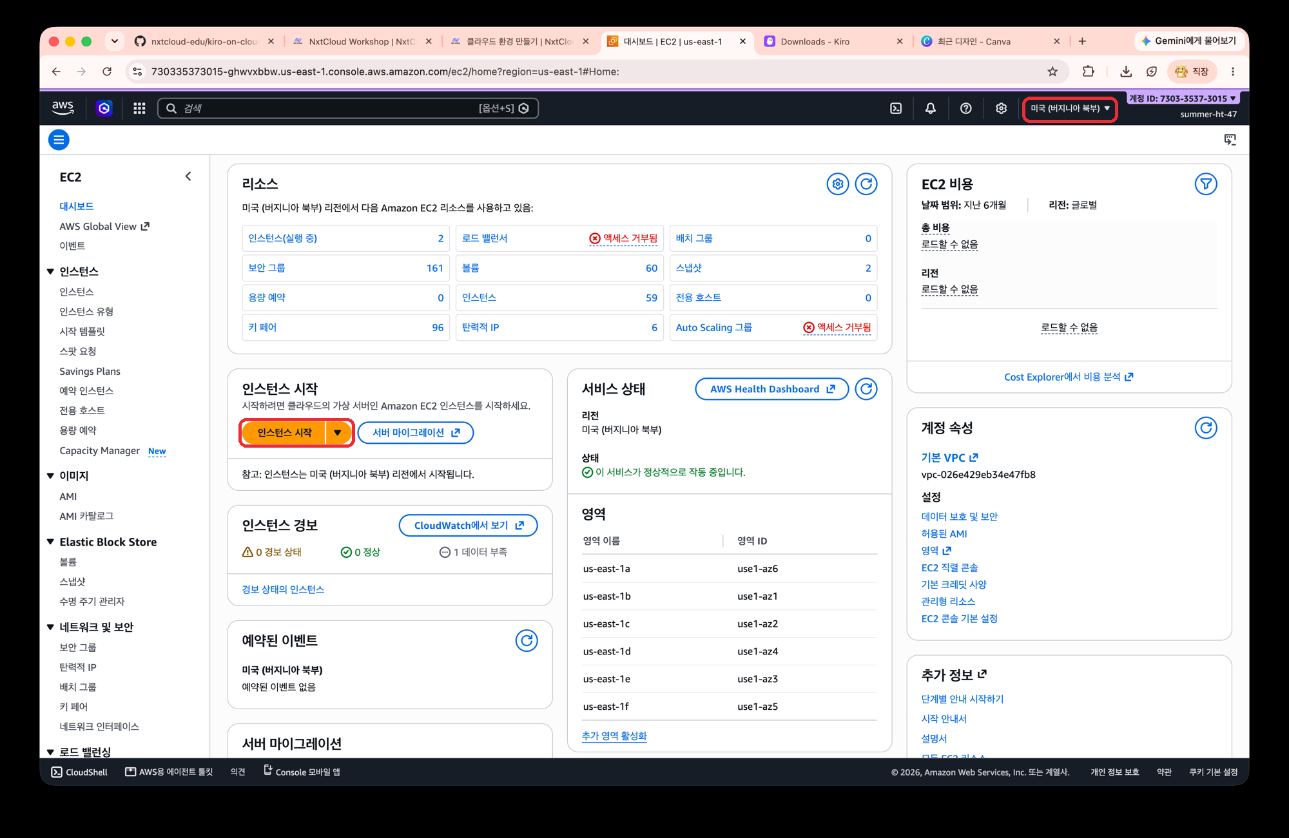Open Cost Explorer에서 비용 분석 link

coord(1069,377)
